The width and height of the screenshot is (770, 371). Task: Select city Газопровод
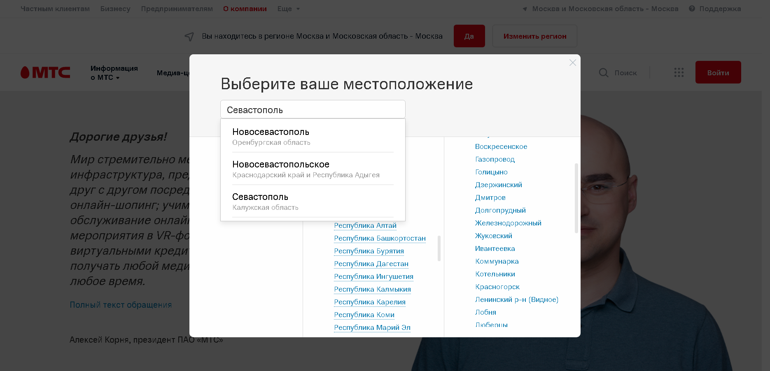[x=495, y=159]
